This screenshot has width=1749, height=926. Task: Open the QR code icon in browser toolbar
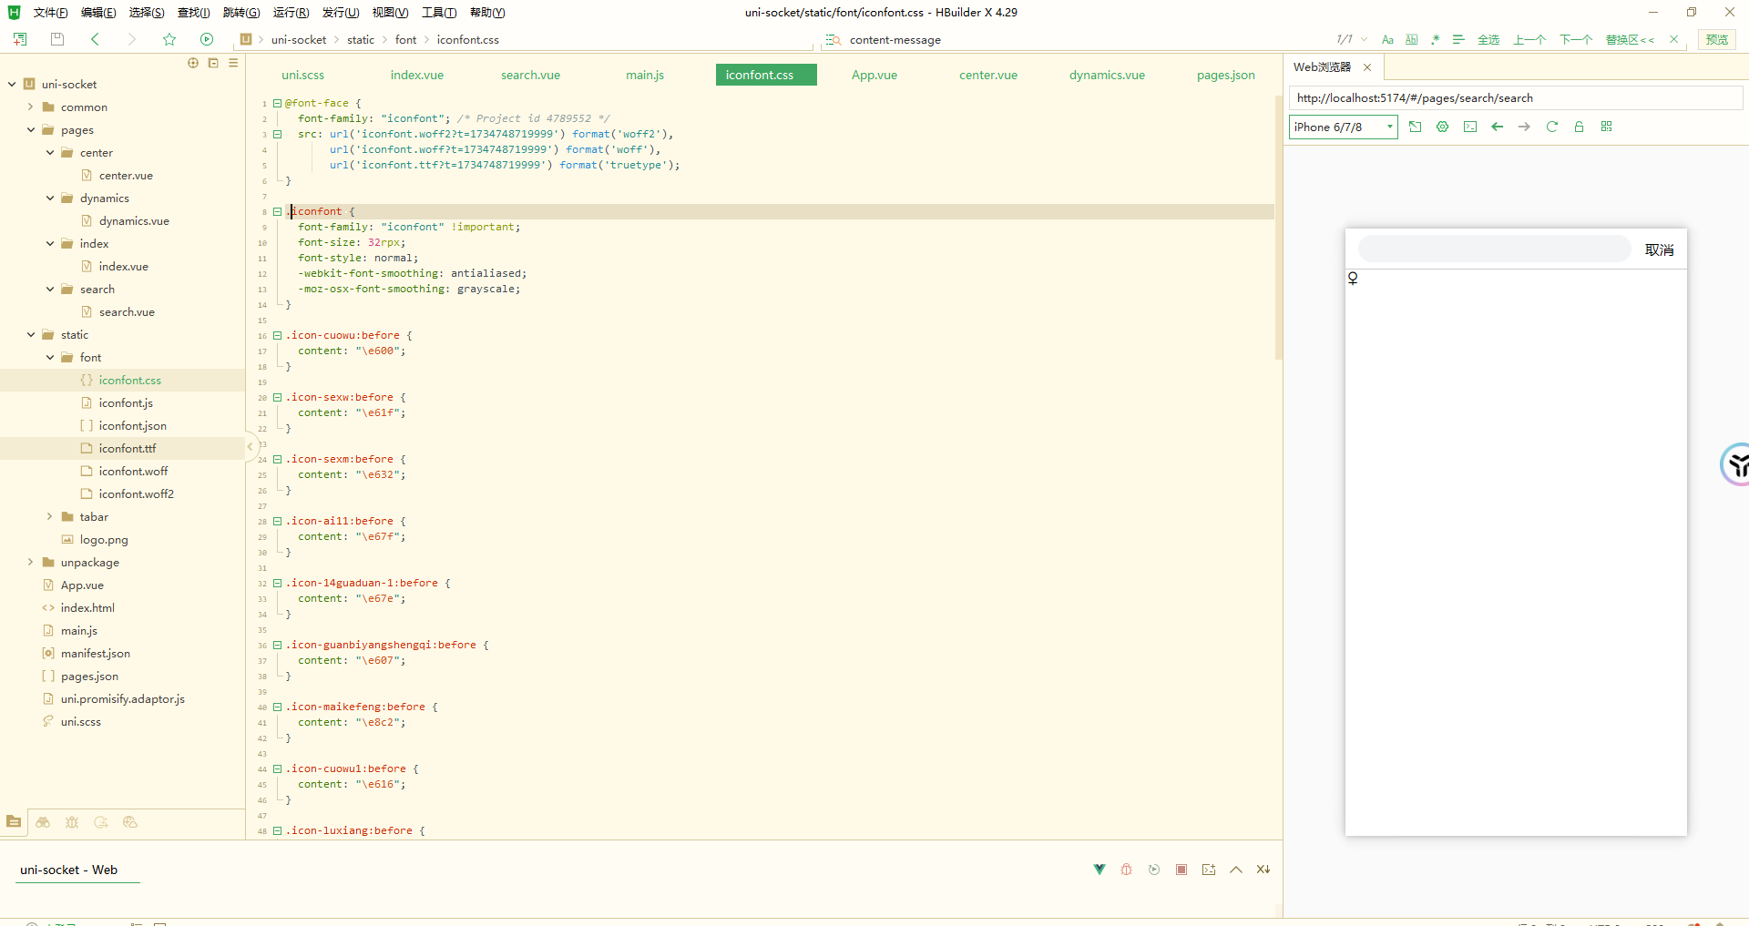pyautogui.click(x=1607, y=127)
